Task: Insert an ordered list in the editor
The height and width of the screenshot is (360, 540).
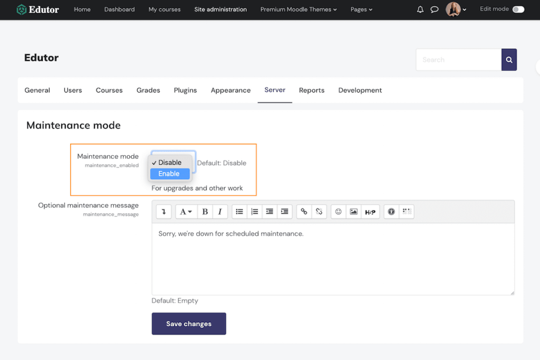Action: pyautogui.click(x=254, y=211)
